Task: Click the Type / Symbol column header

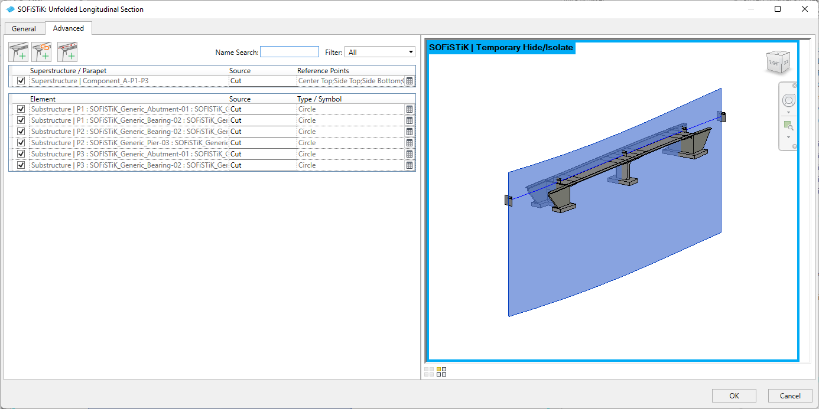Action: (320, 99)
